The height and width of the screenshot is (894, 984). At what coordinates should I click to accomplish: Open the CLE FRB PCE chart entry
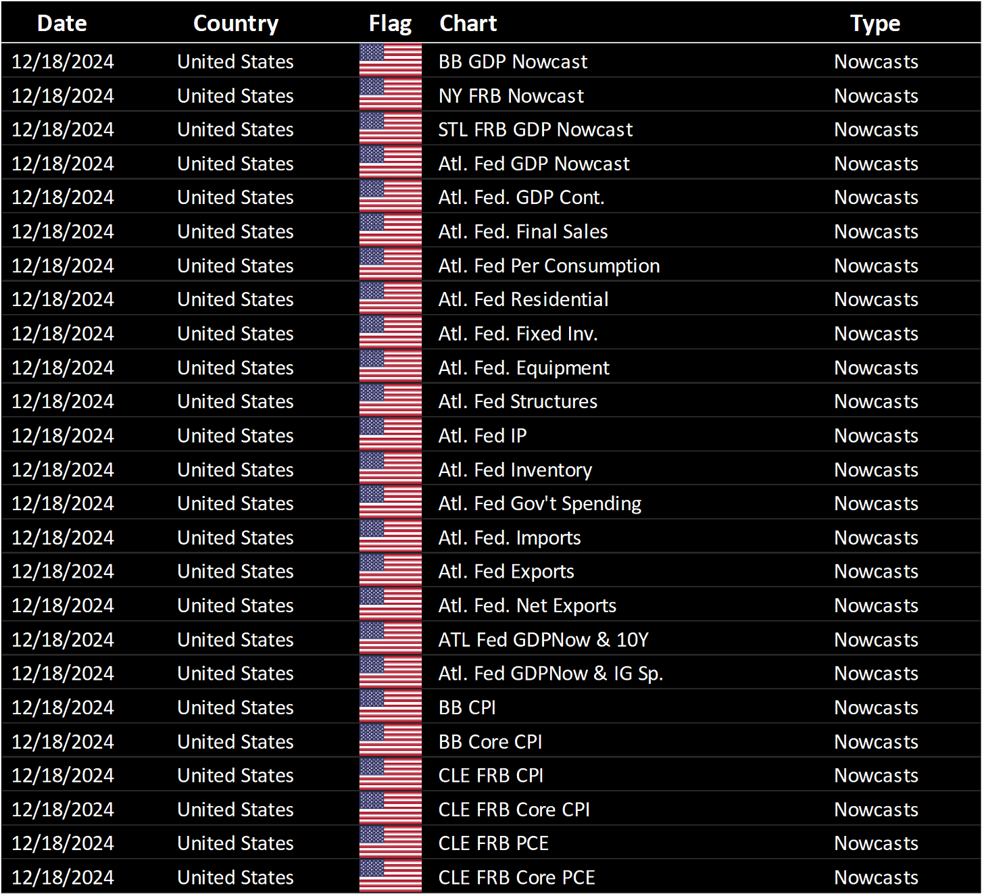[493, 843]
